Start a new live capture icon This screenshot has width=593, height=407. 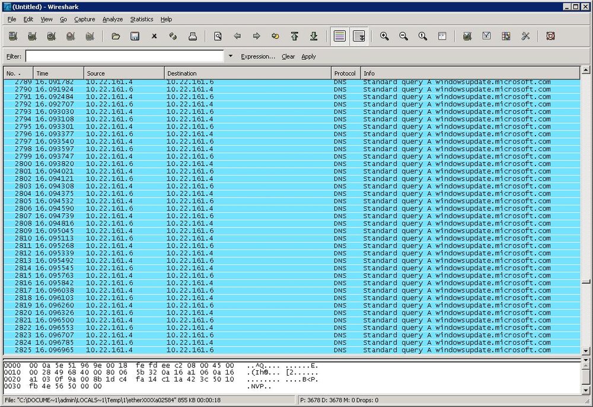52,36
